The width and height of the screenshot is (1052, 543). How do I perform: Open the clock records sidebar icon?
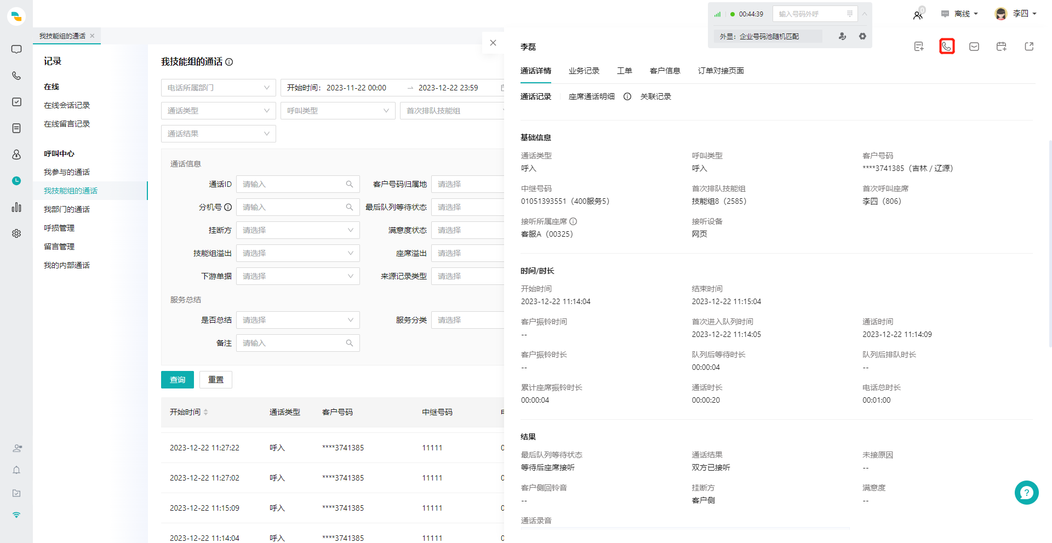[16, 181]
